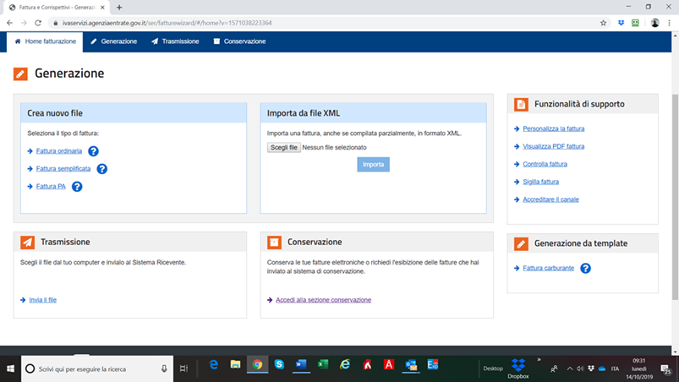
Task: Open help icon beside Fattura semplificata
Action: [x=101, y=169]
